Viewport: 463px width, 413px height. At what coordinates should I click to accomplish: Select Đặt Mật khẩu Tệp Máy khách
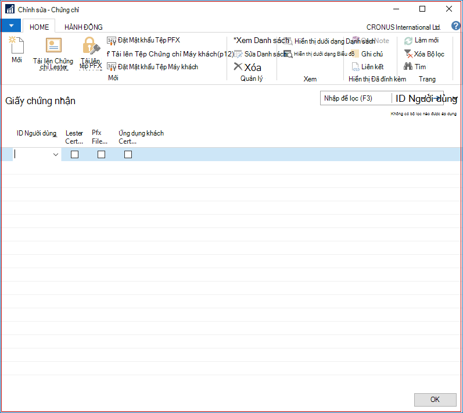click(x=152, y=67)
